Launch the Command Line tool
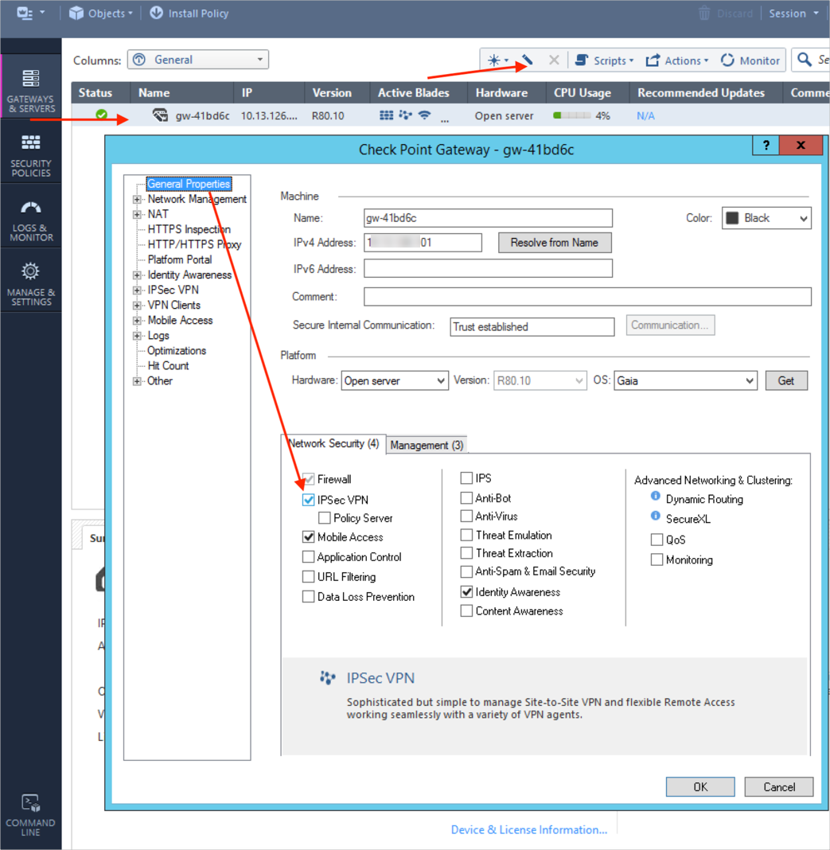The width and height of the screenshot is (830, 850). pyautogui.click(x=30, y=814)
